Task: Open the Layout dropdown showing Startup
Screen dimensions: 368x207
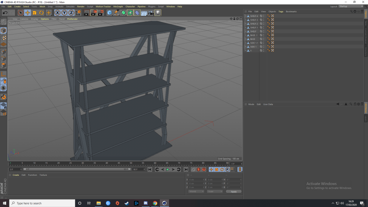Action: [351, 6]
